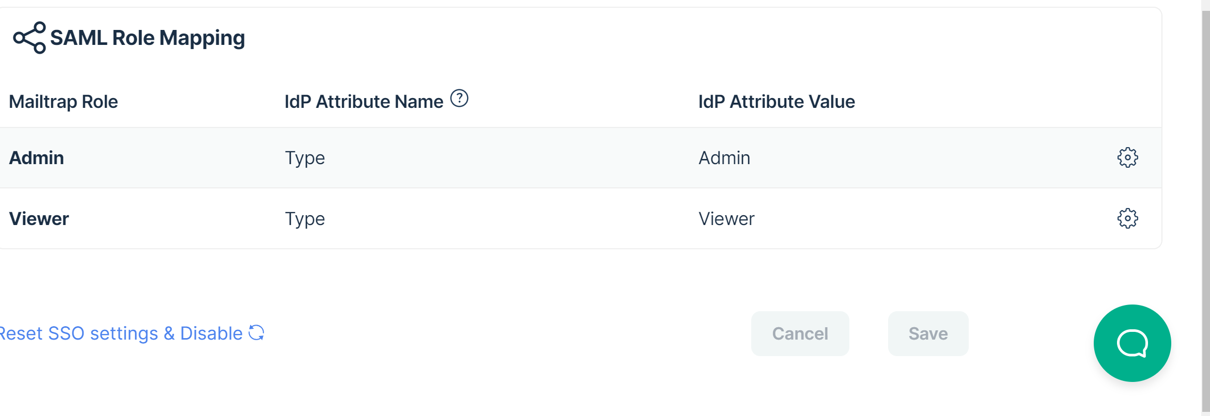Click the Viewer attribute value cell
Viewport: 1210px width, 416px height.
coord(726,219)
